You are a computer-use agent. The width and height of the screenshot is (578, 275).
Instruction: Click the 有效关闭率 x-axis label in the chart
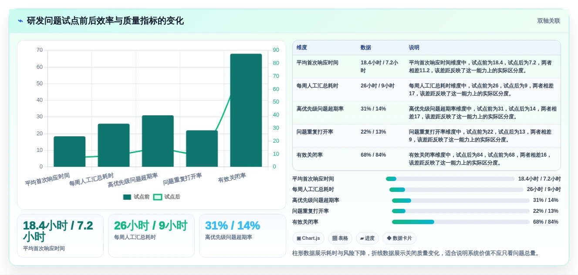pos(232,178)
